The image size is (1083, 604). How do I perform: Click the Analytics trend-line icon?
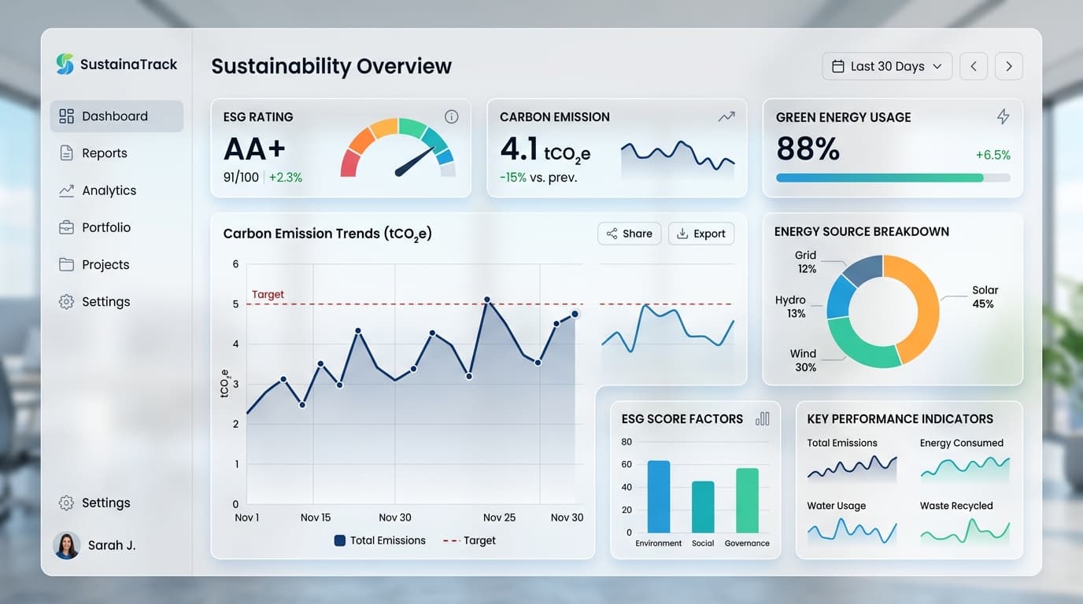(66, 190)
